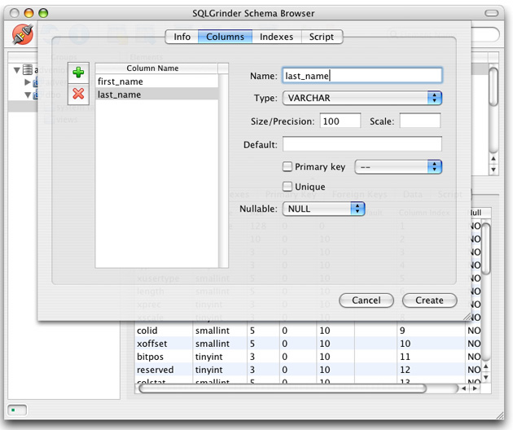Click the Name input field

pos(362,76)
